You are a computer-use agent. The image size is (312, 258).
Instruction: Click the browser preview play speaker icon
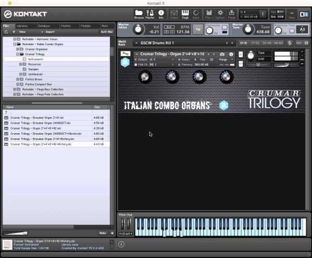[112, 233]
